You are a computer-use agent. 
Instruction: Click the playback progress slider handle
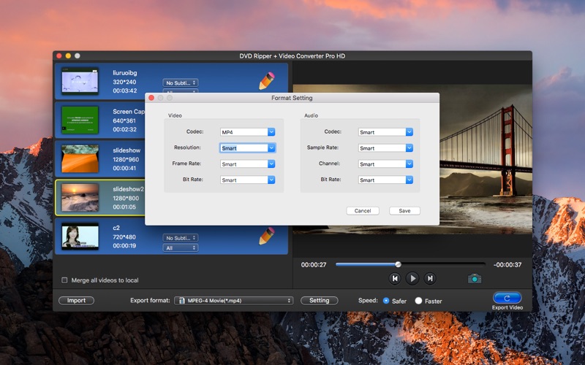398,264
